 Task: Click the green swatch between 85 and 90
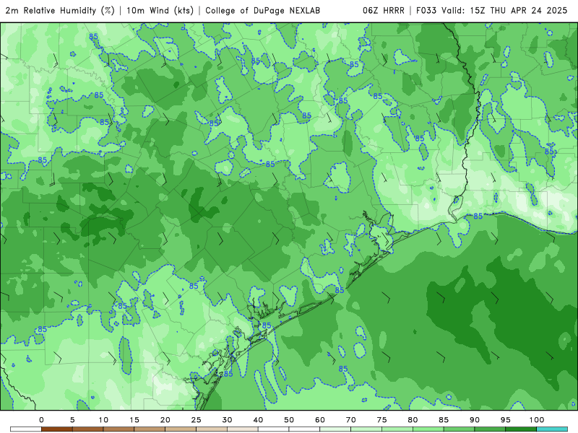click(460, 429)
